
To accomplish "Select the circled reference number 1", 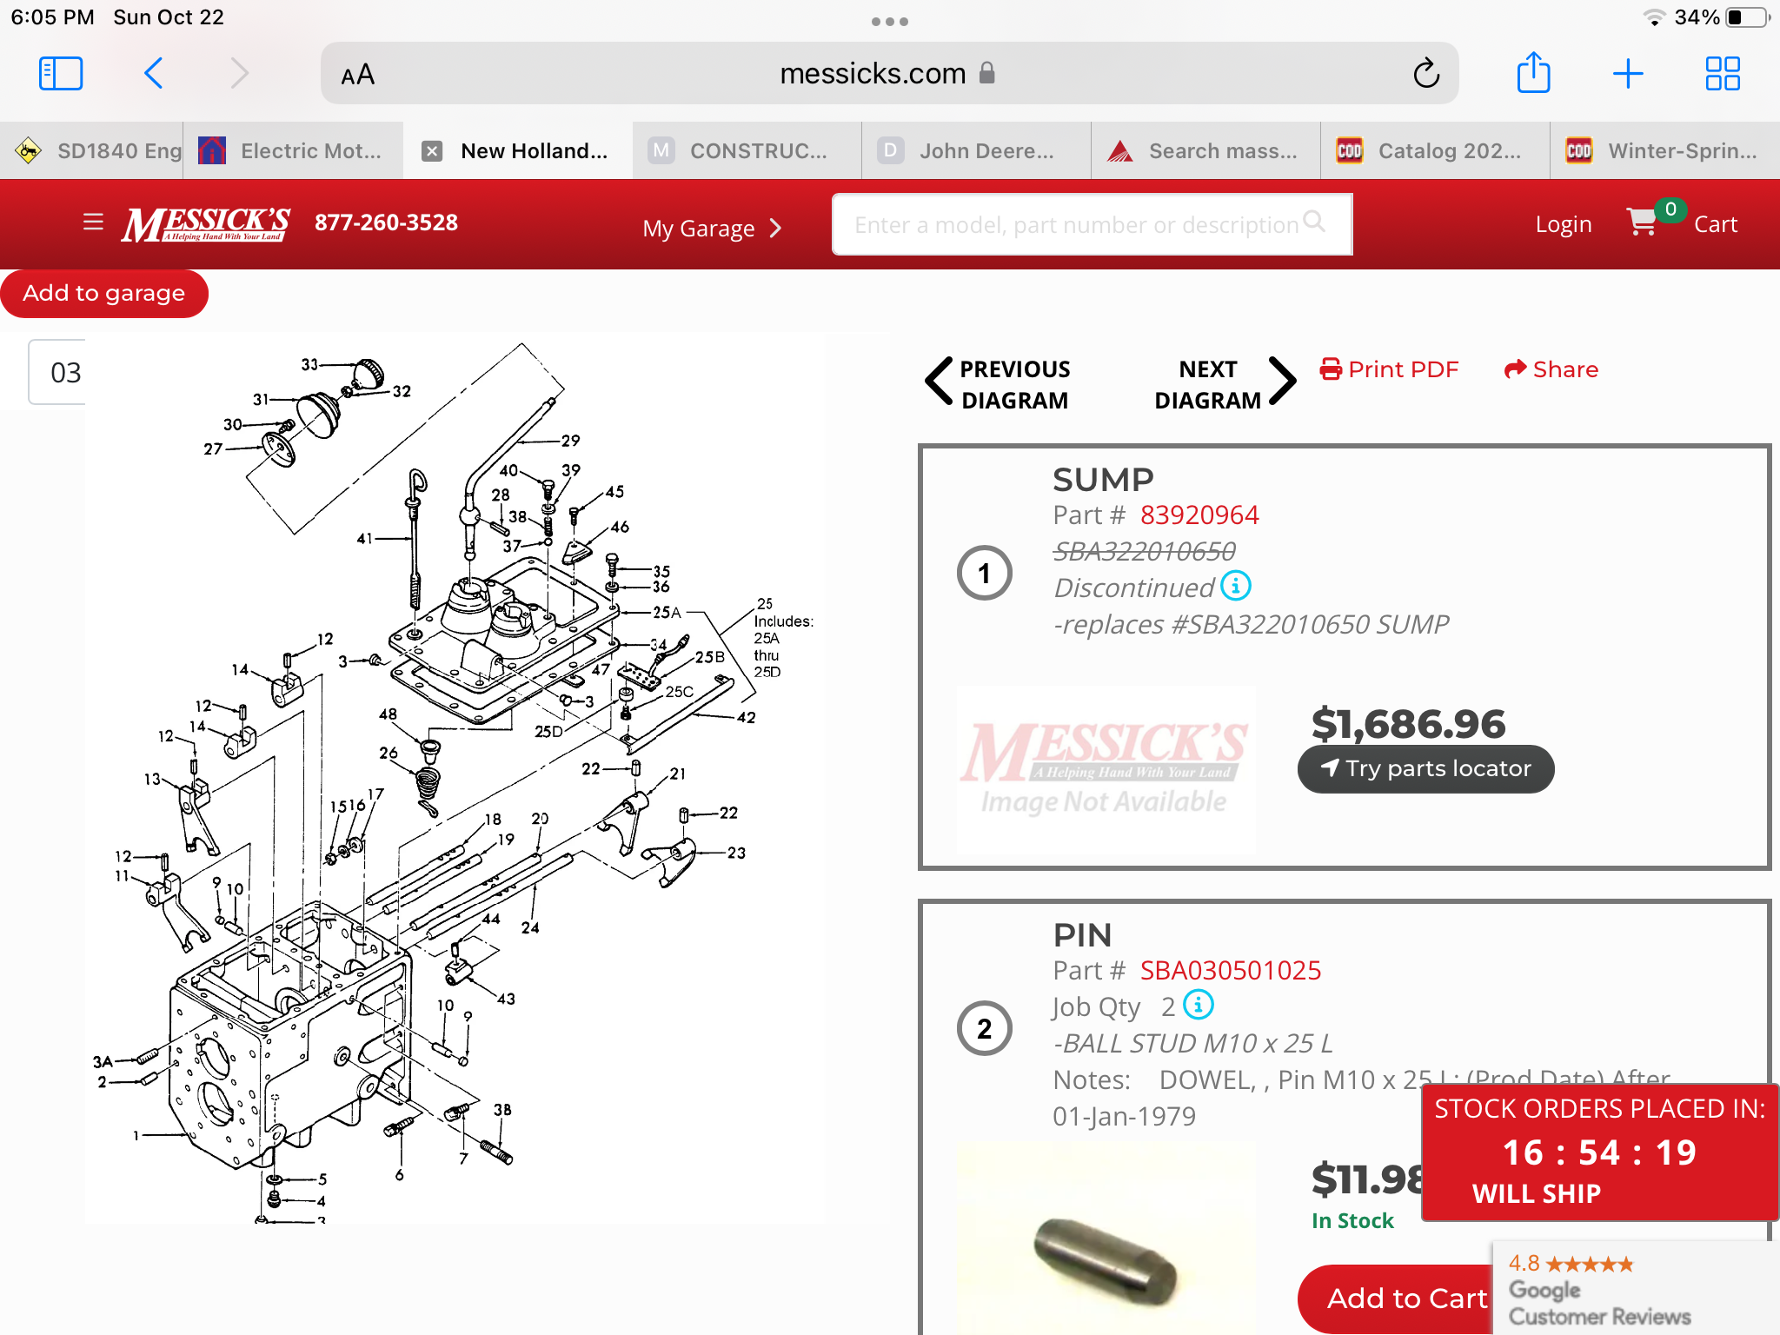I will [984, 573].
